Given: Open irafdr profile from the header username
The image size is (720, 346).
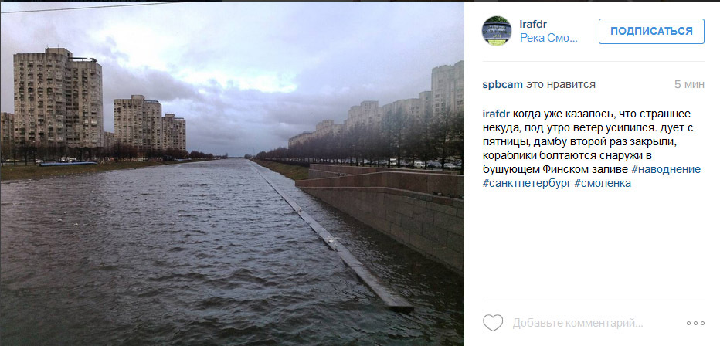Looking at the screenshot, I should click(533, 24).
